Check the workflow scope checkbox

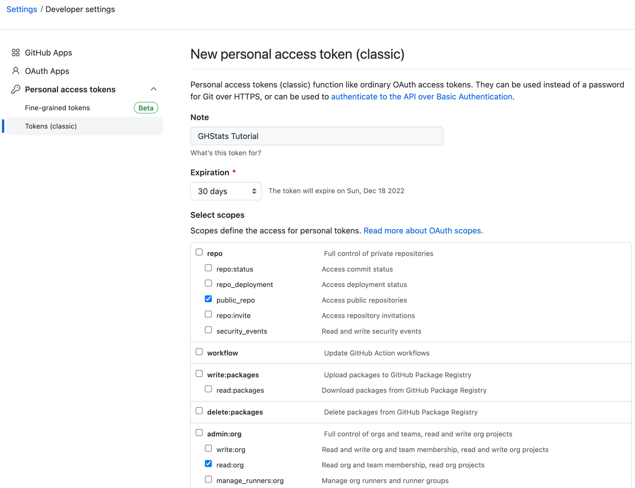(x=199, y=351)
